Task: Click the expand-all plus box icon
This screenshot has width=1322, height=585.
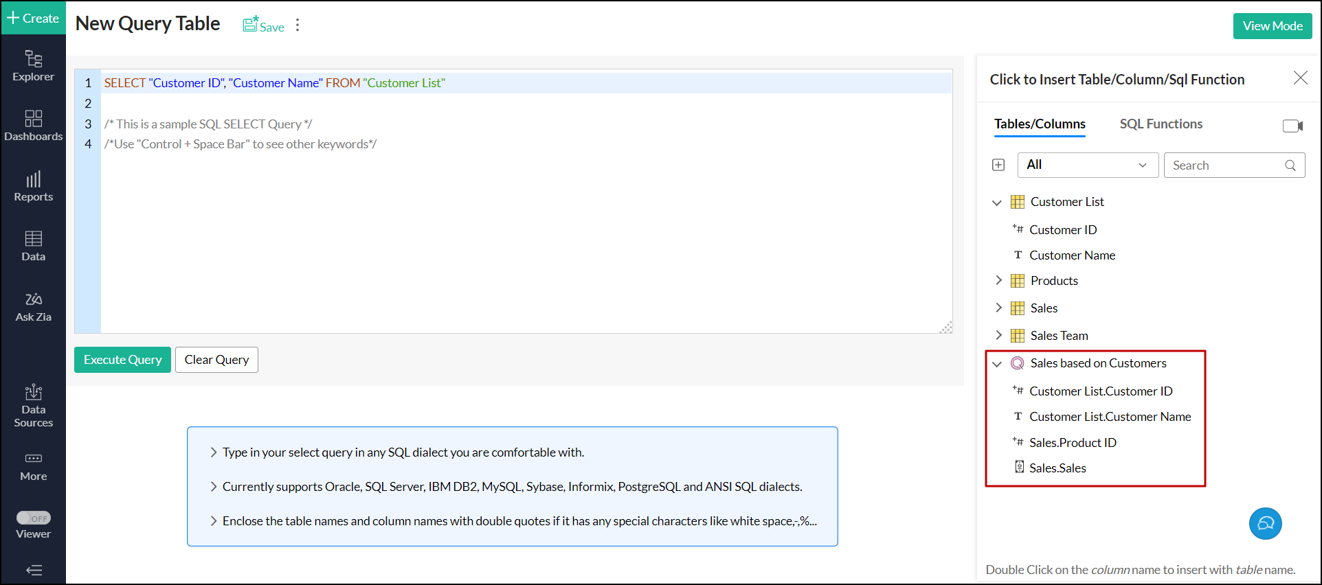Action: coord(998,165)
